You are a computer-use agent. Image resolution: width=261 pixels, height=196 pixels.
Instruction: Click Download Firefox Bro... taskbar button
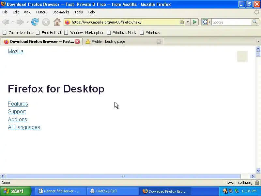(x=165, y=191)
